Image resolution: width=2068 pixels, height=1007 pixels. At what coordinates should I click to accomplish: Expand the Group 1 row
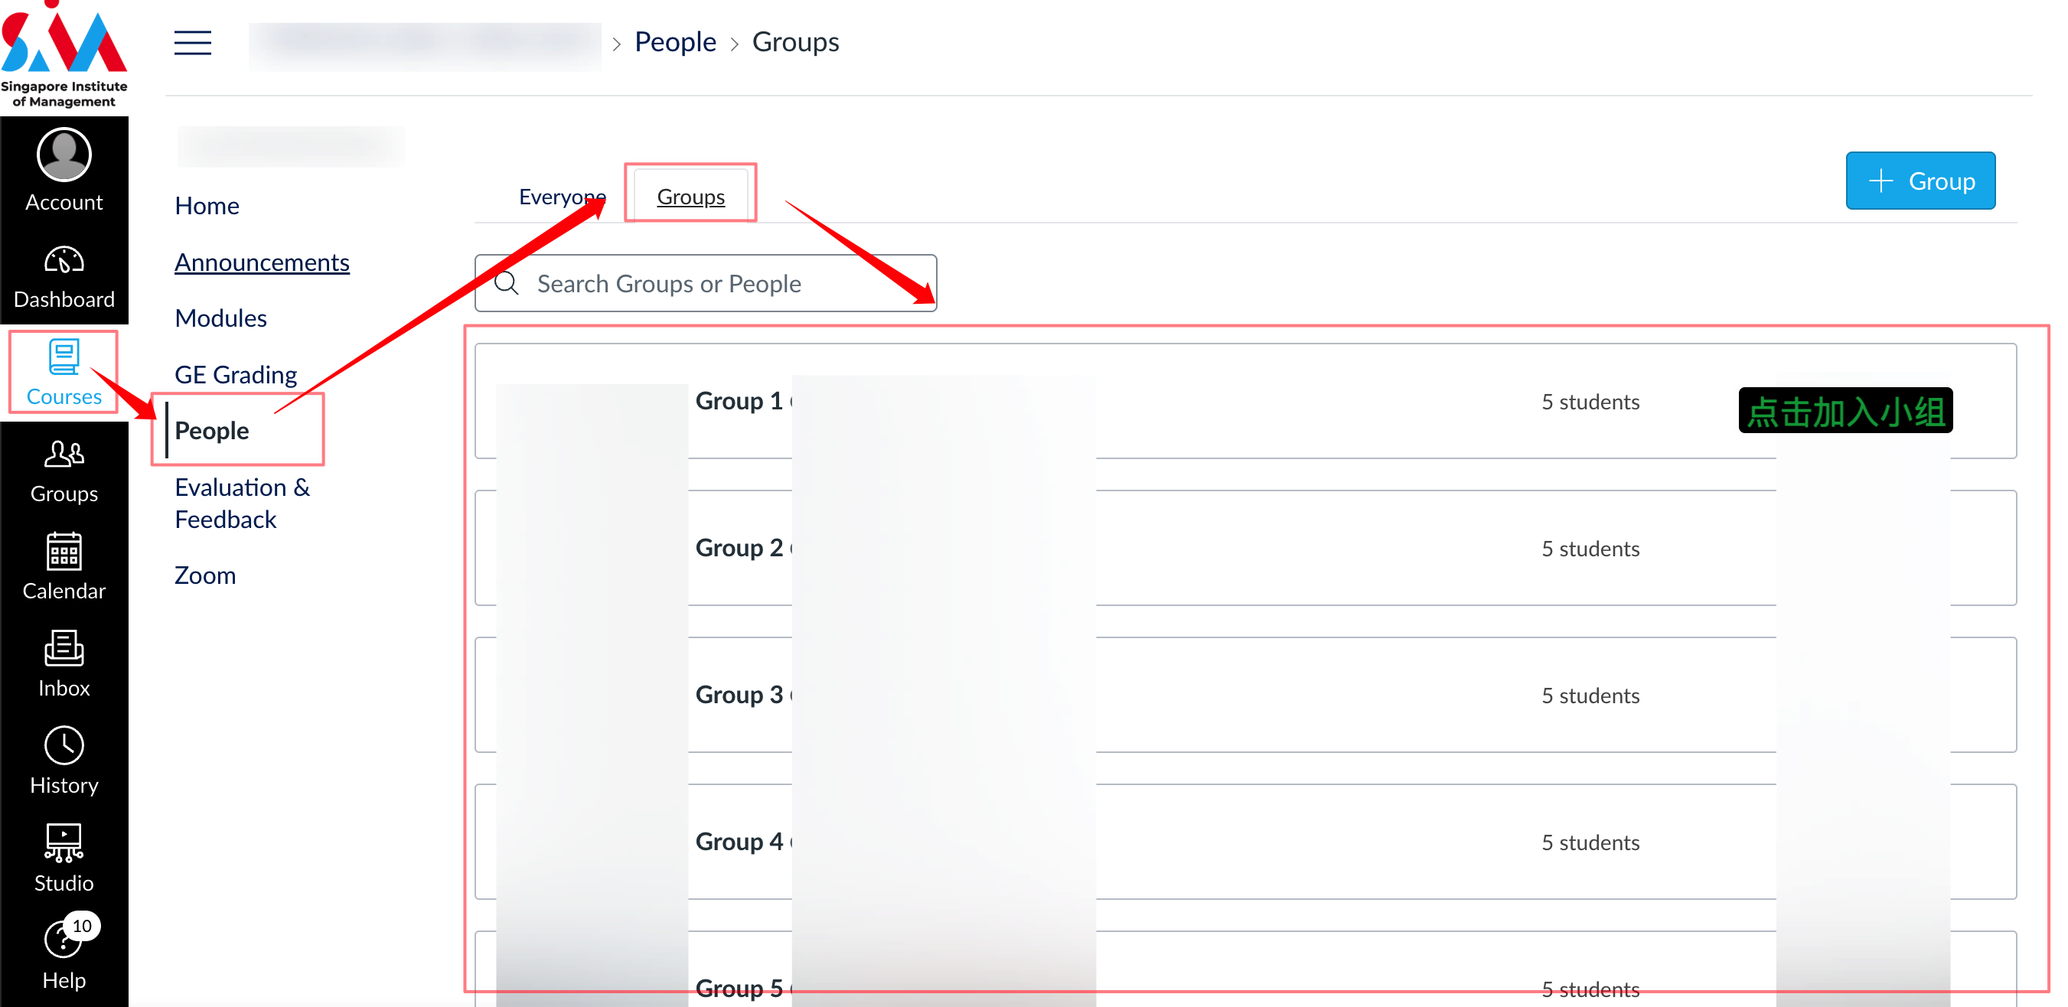(x=1245, y=401)
